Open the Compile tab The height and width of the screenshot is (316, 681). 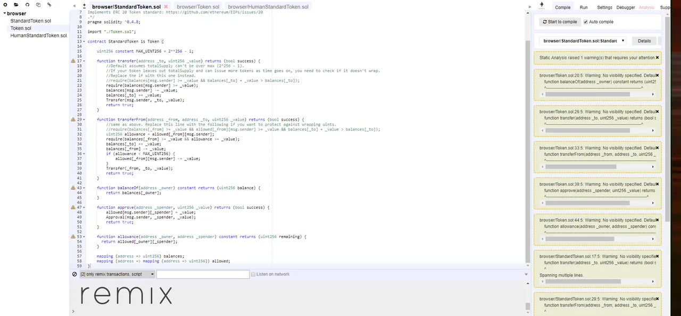562,7
